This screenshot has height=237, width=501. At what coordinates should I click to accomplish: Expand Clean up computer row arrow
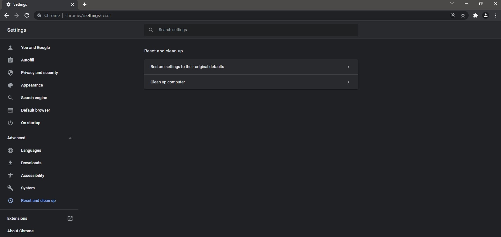349,82
